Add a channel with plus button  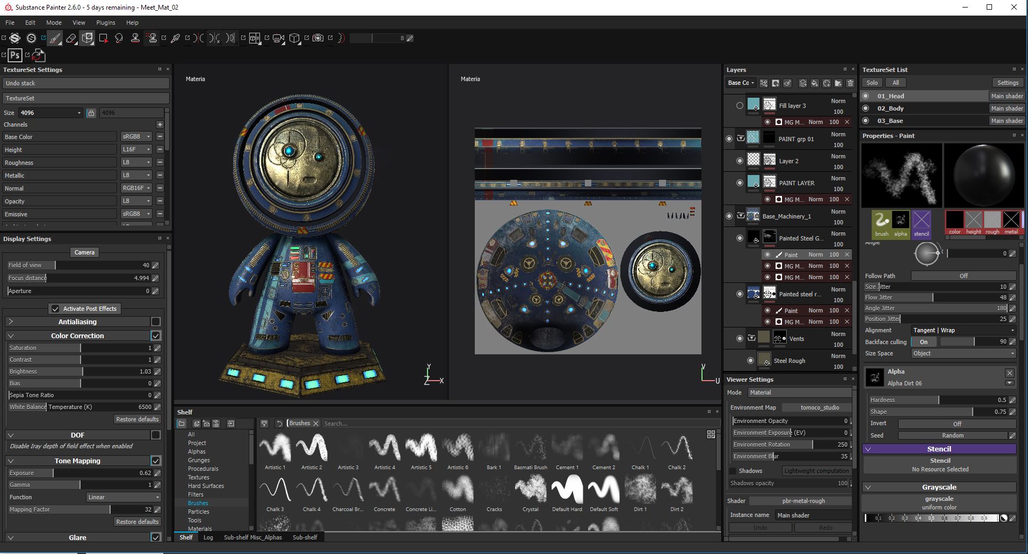[x=160, y=125]
